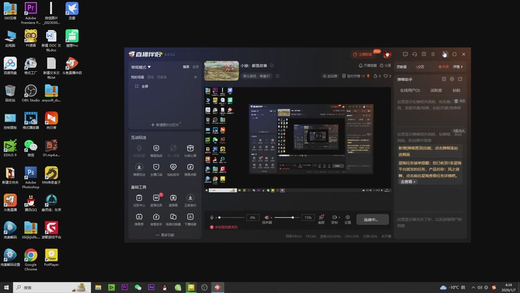Click the pop-out icon in 弹幕助手 header
The image size is (520, 293).
tap(460, 79)
